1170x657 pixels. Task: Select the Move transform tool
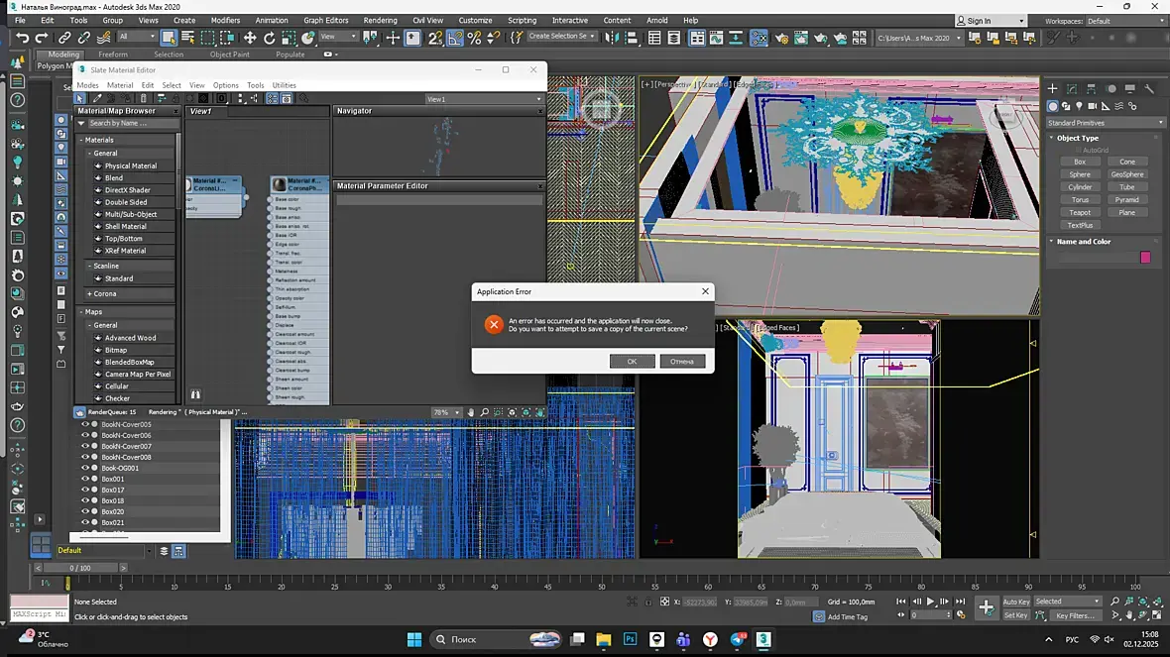click(x=250, y=38)
